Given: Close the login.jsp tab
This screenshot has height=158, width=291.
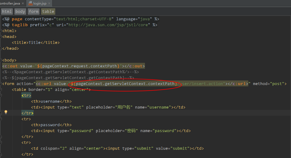Looking at the screenshot, I should (49, 3).
